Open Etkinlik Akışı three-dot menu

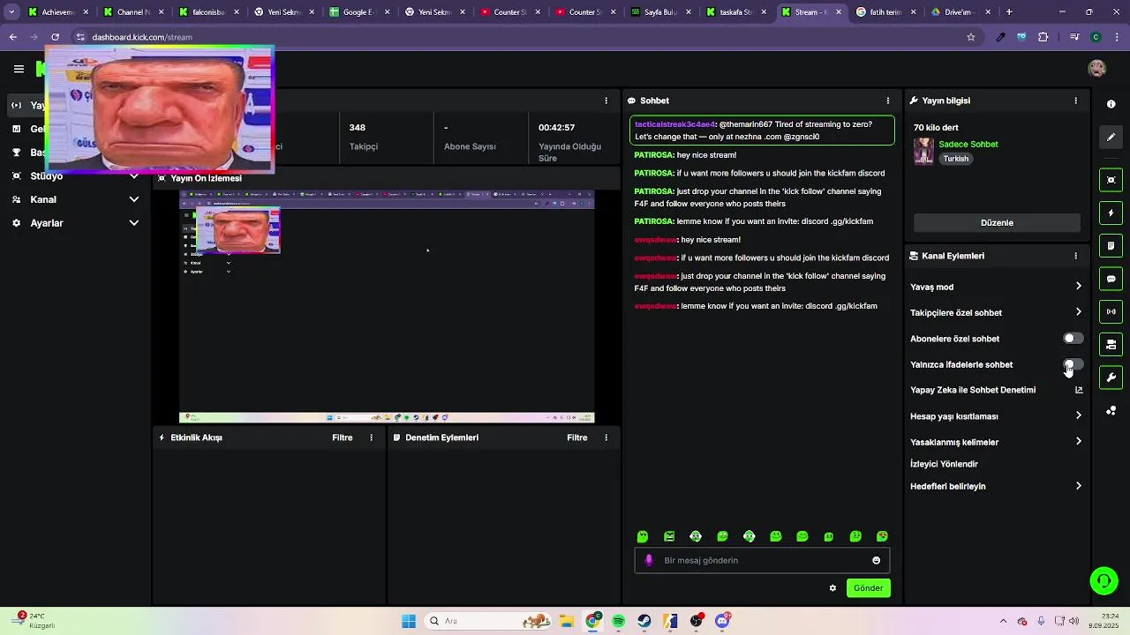coord(371,437)
